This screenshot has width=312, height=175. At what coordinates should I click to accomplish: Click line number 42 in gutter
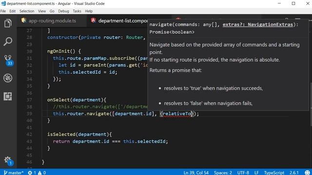[29, 134]
